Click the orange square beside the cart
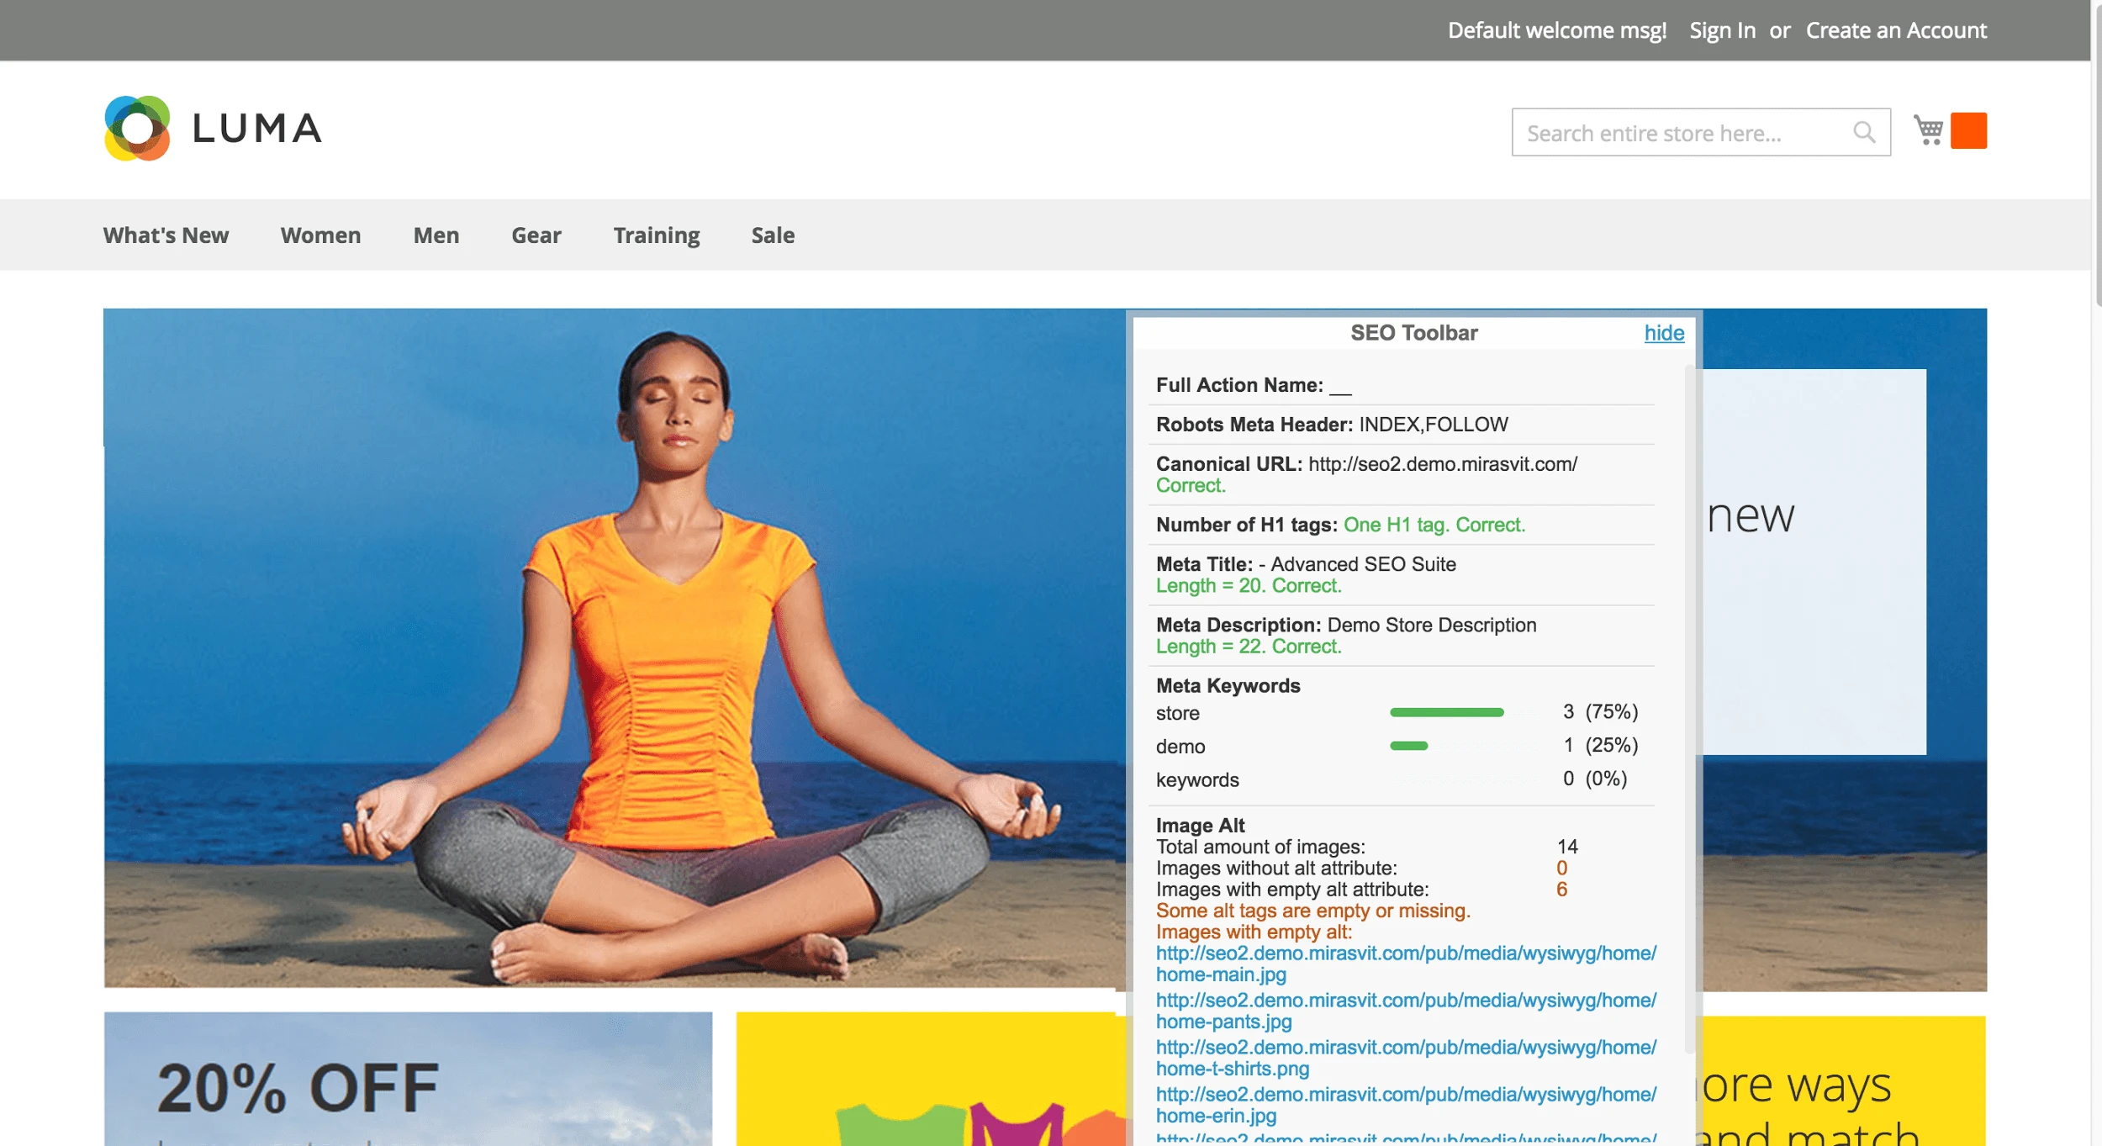The height and width of the screenshot is (1146, 2102). [1970, 129]
